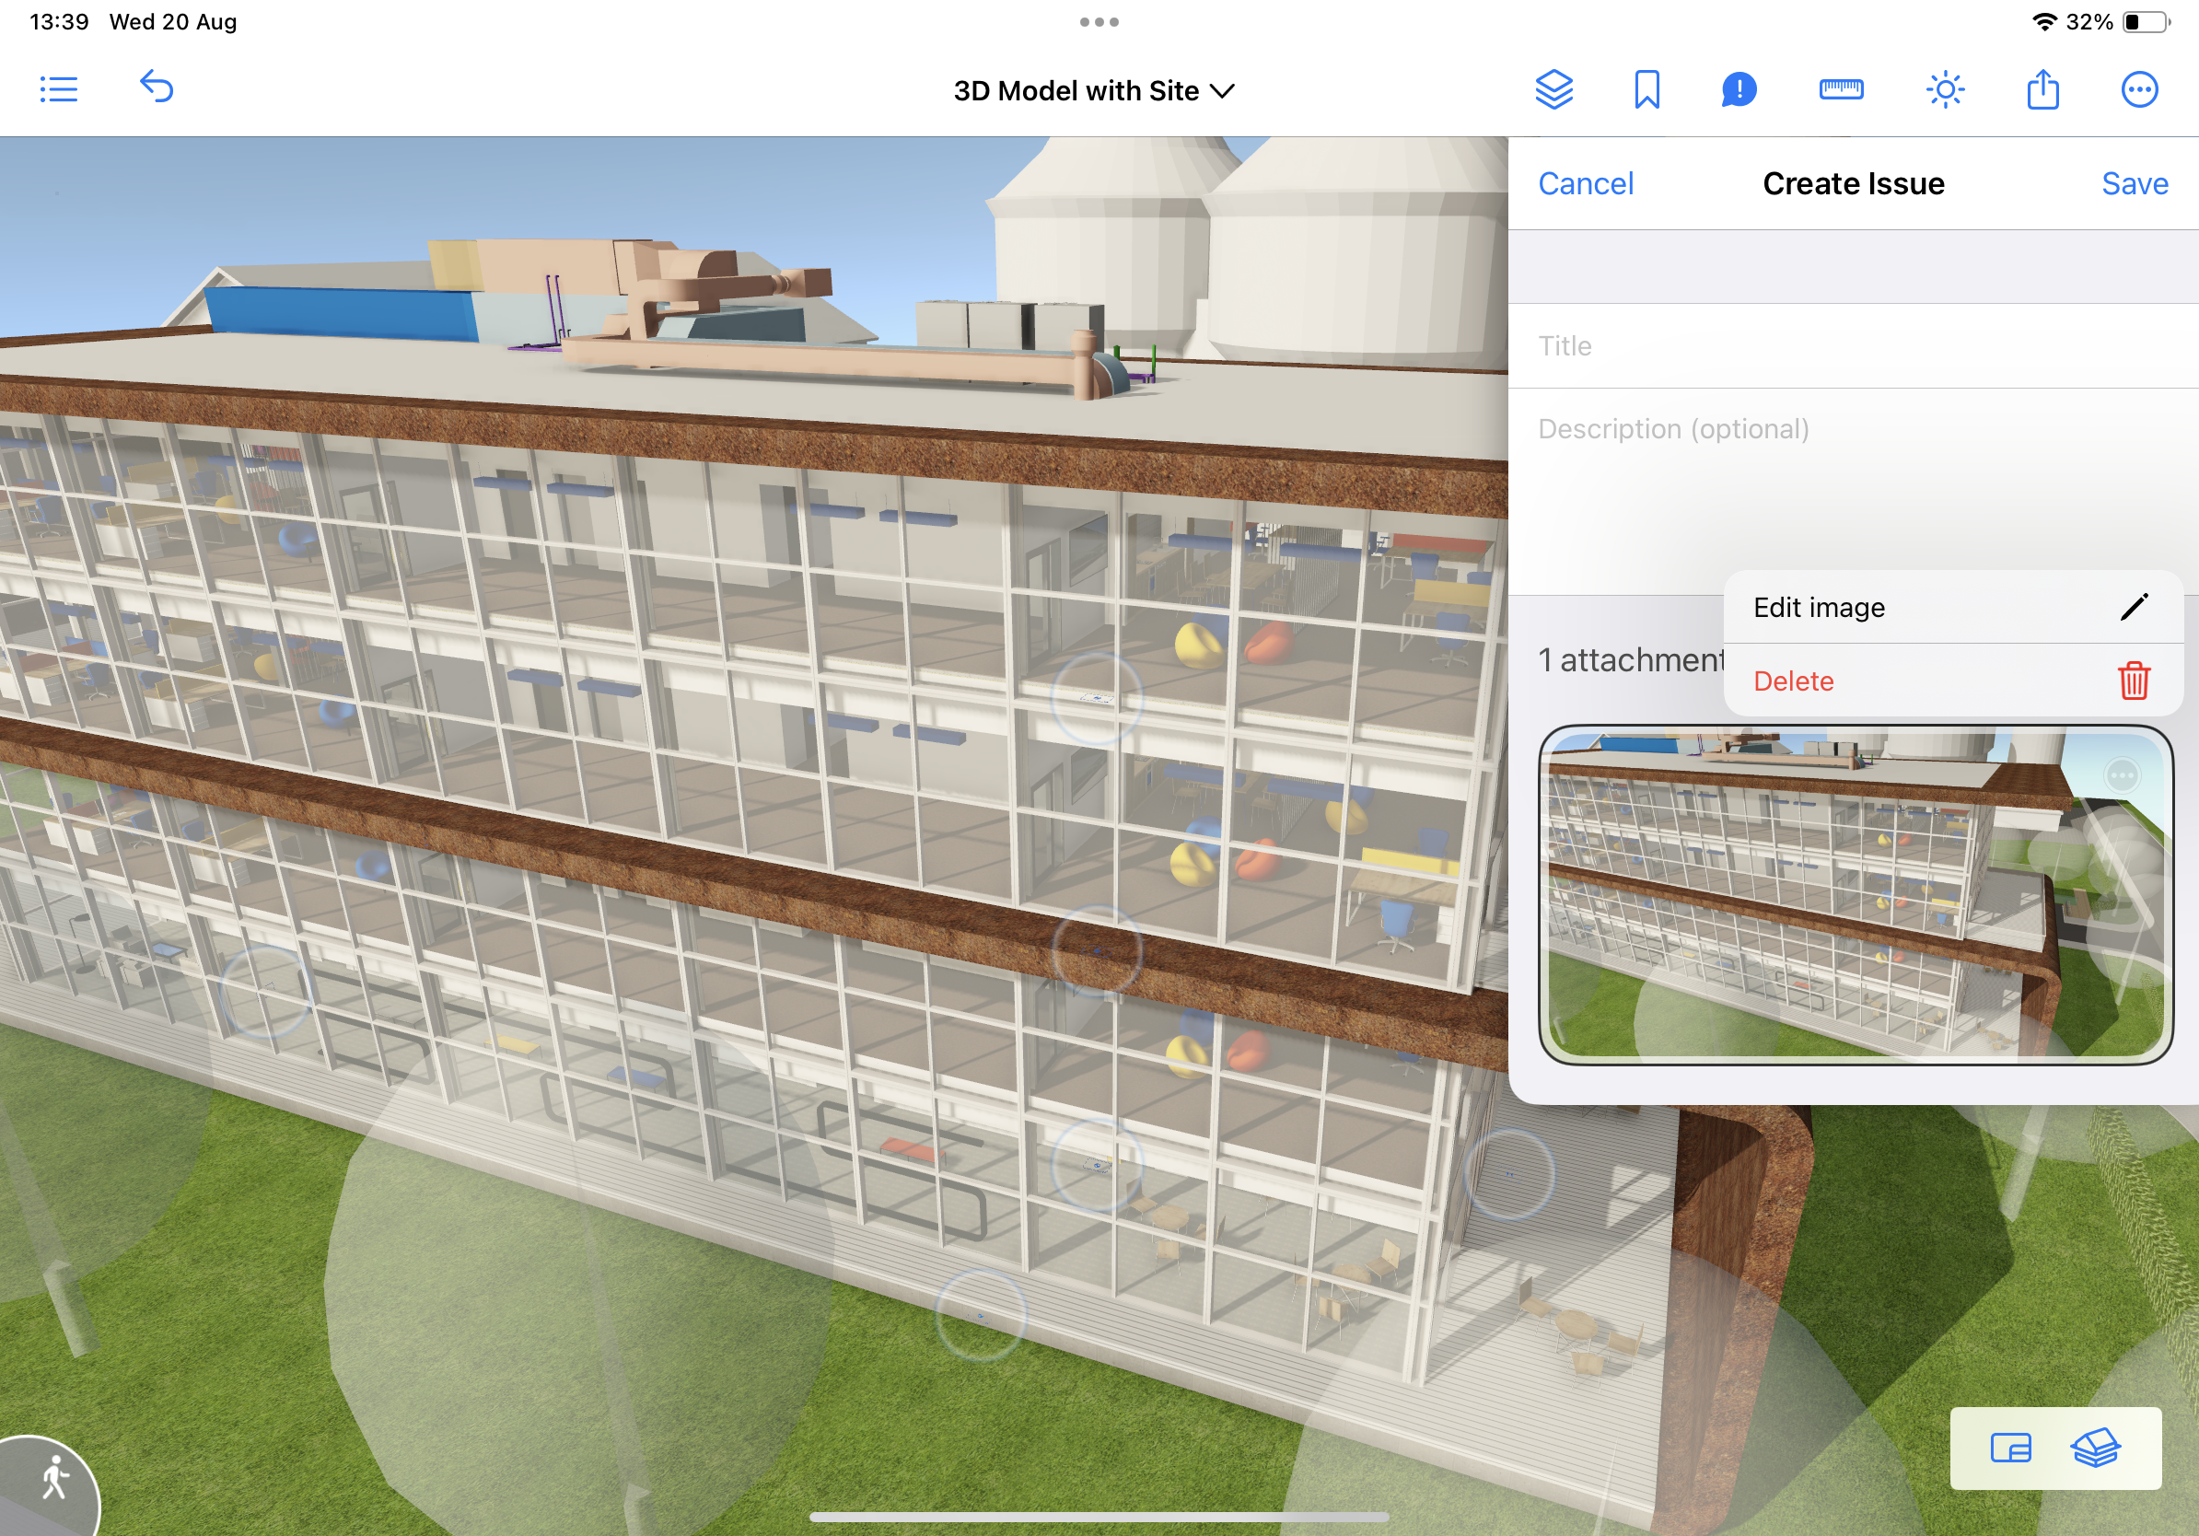Select the ruler measure tool
Viewport: 2199px width, 1536px height.
1840,90
